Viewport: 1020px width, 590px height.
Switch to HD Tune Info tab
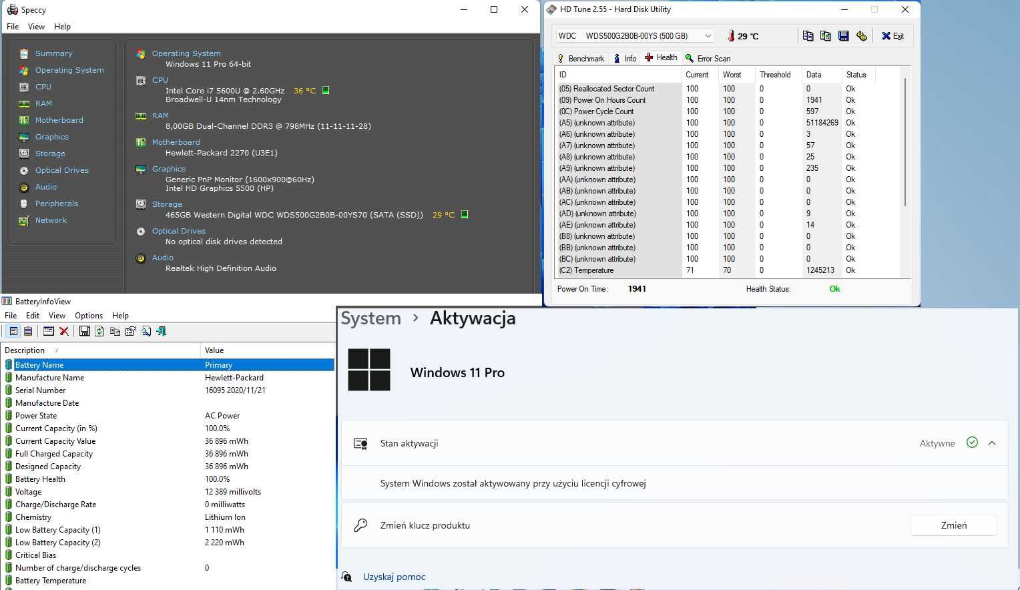[x=625, y=59]
